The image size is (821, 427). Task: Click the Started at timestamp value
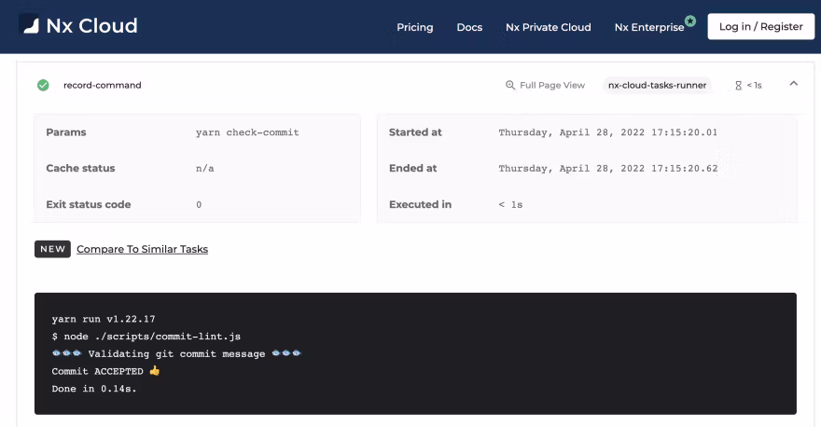(x=607, y=132)
